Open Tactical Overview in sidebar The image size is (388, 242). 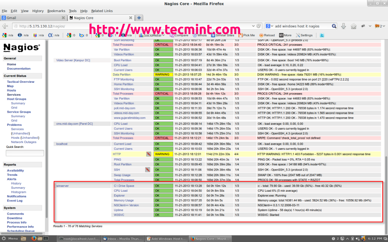[20, 82]
